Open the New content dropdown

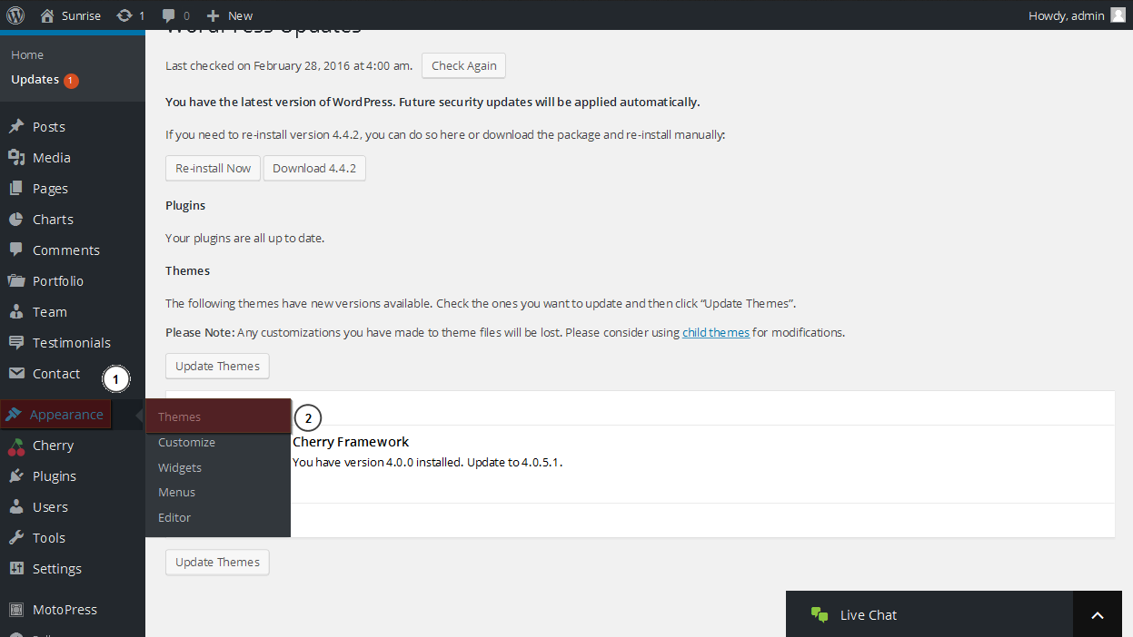pos(230,15)
